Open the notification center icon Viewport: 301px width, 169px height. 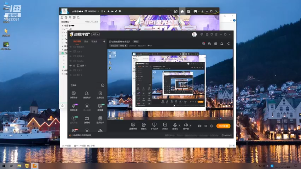click(296, 166)
